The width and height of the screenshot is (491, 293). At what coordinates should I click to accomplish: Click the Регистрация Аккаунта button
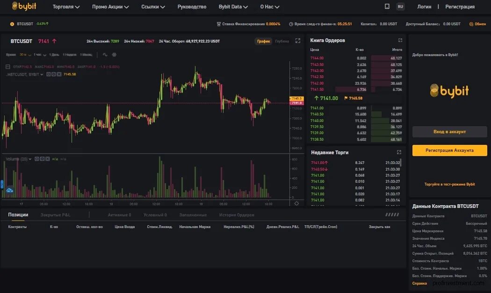coord(450,150)
